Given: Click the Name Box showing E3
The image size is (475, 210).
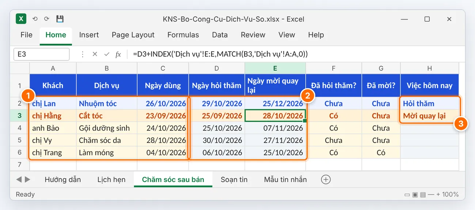Looking at the screenshot, I should pos(41,54).
